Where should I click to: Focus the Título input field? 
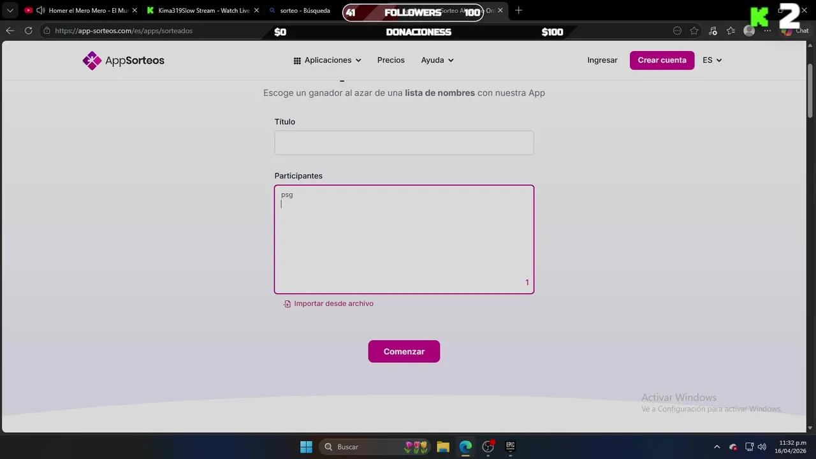pos(404,143)
